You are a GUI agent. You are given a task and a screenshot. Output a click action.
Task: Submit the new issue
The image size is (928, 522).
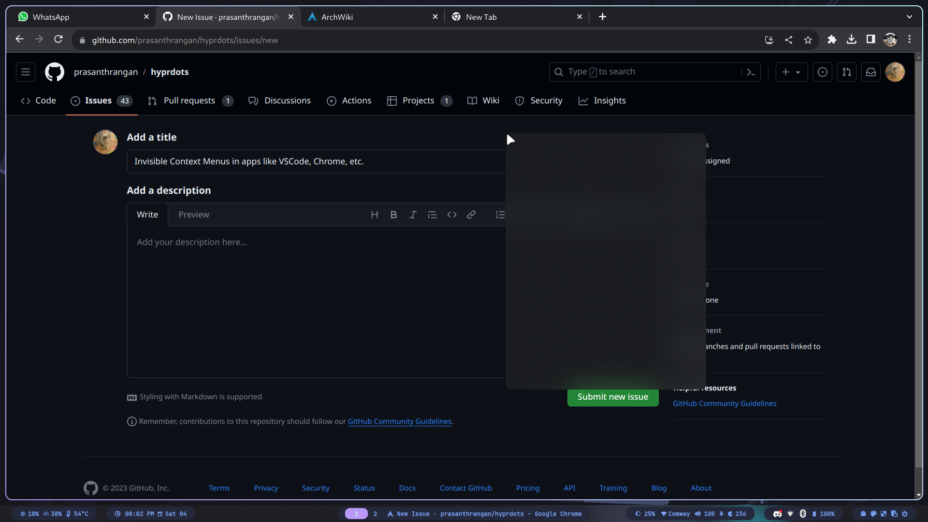pos(612,397)
